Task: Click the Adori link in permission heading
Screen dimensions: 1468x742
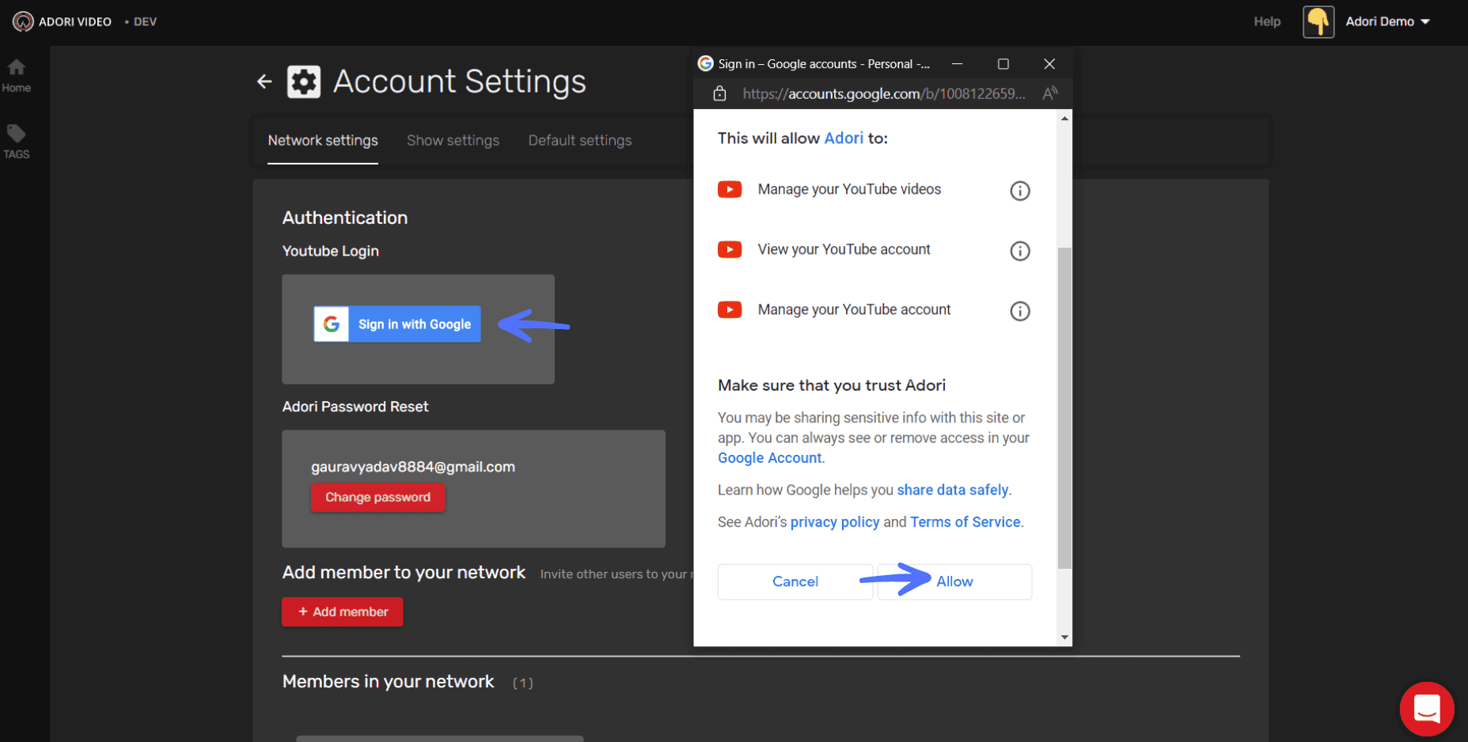Action: (844, 138)
